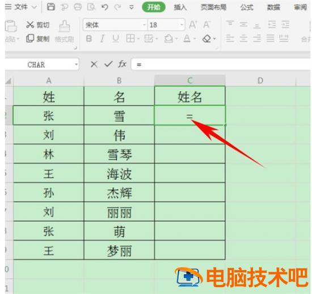Expand the font size 18 dropdown arrow
The height and width of the screenshot is (294, 312).
point(182,25)
